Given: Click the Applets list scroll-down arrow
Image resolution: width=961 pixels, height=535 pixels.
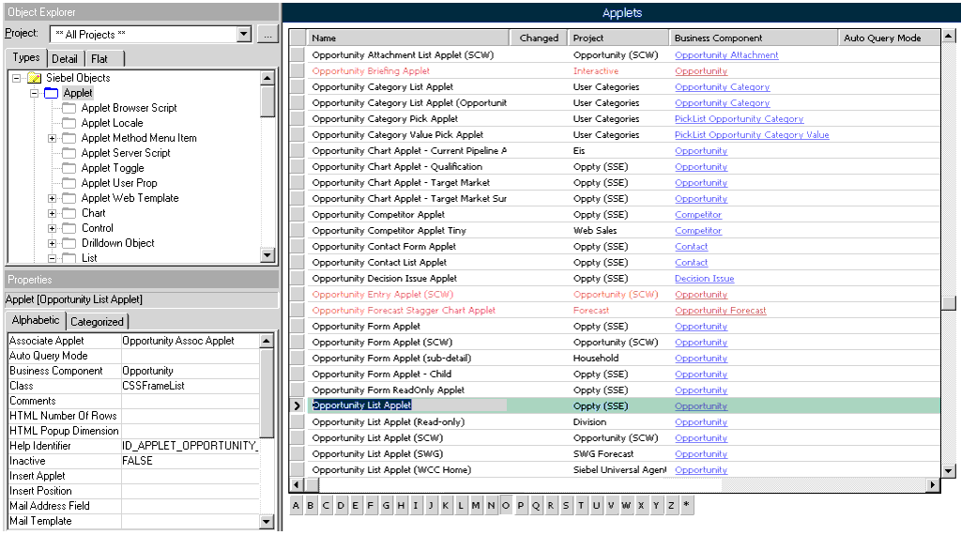Looking at the screenshot, I should [x=949, y=471].
